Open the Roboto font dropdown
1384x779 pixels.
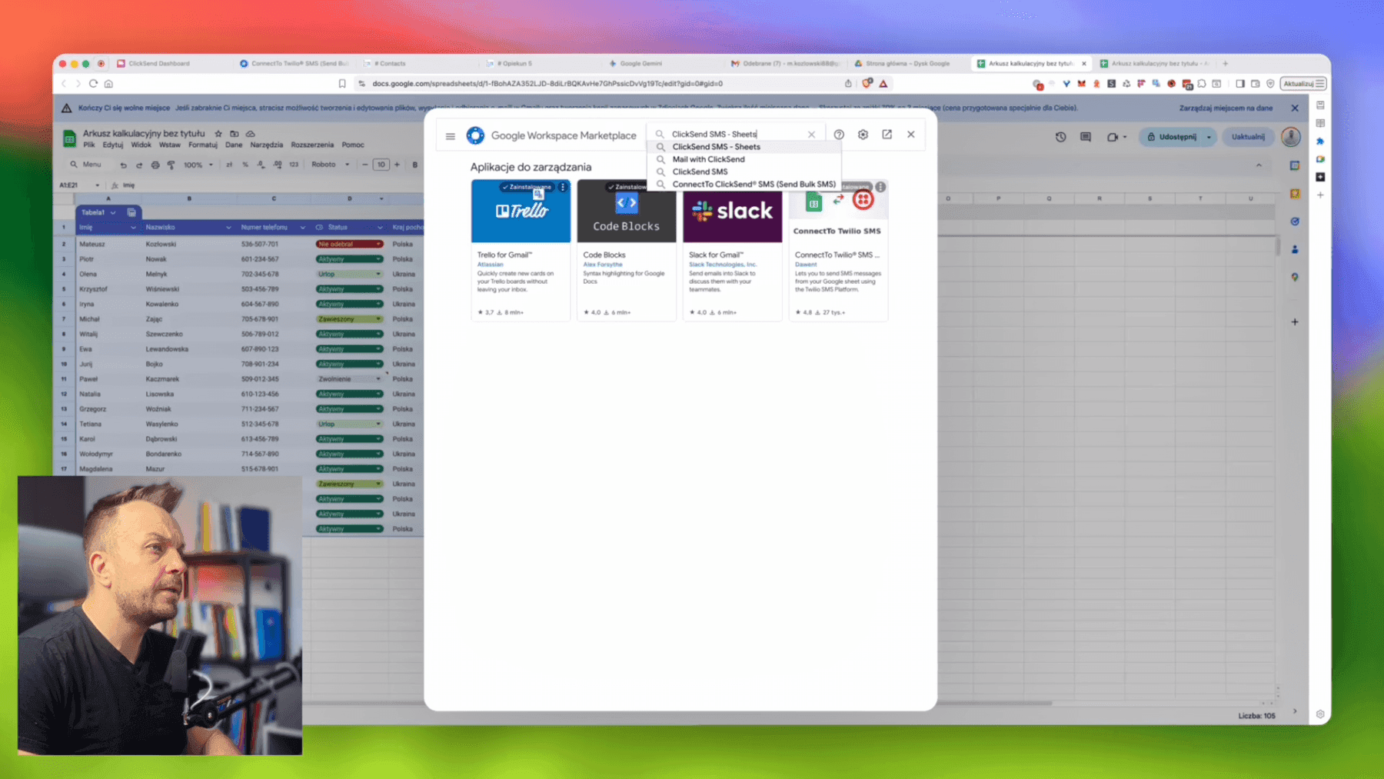pyautogui.click(x=331, y=165)
